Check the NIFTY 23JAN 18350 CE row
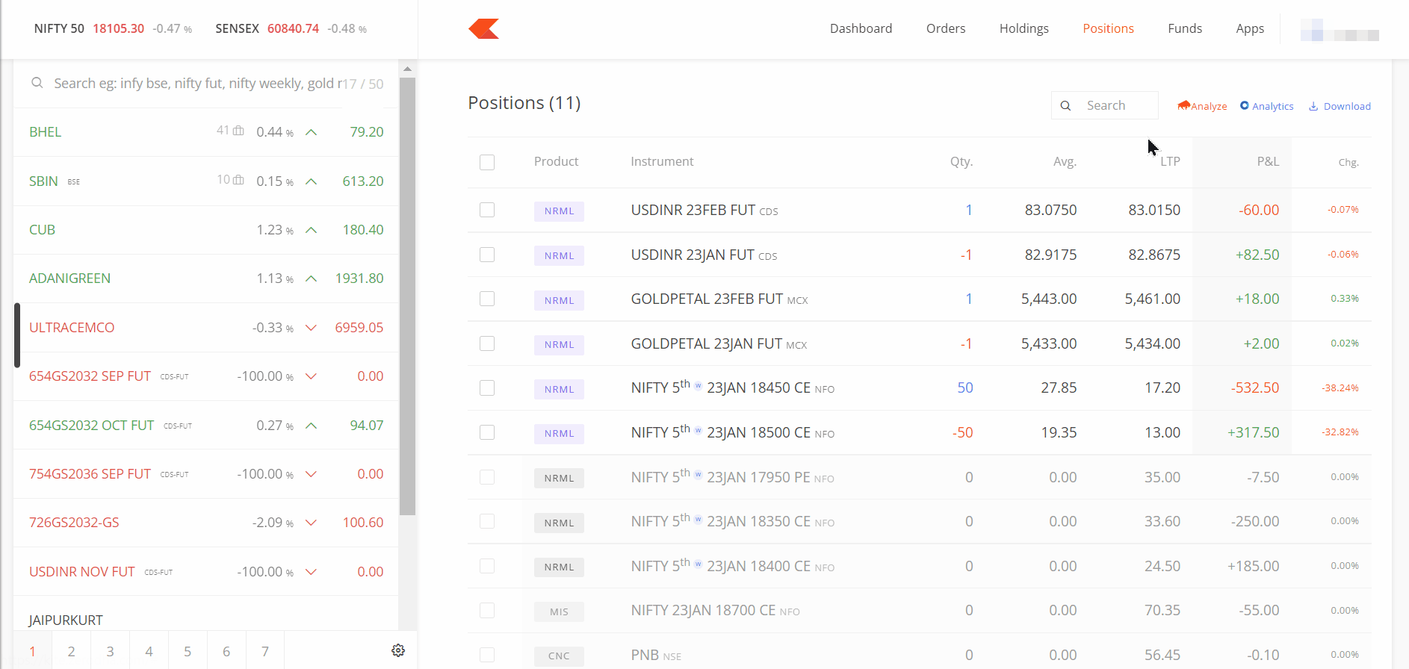This screenshot has width=1409, height=669. coord(487,521)
